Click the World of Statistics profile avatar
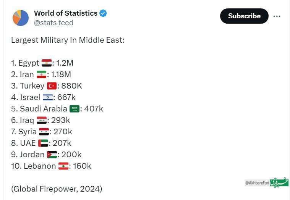Viewport: 290px width, 200px height. [21, 18]
